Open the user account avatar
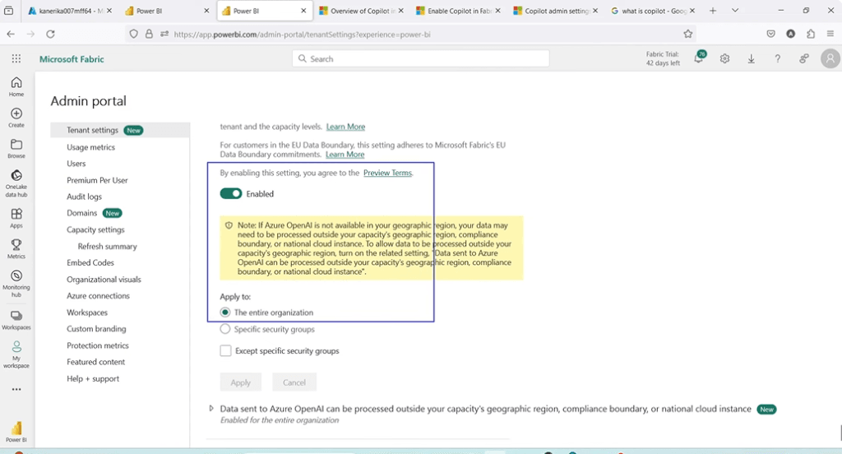This screenshot has height=454, width=842. 830,58
